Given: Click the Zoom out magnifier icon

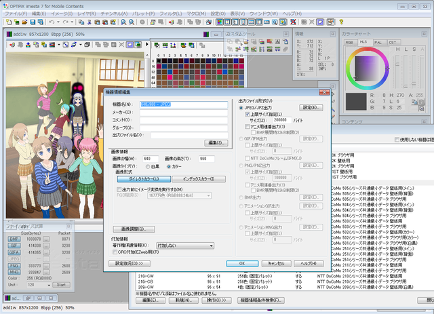Looking at the screenshot, I should 132,22.
